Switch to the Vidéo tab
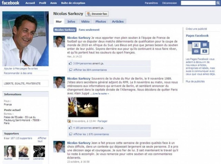The image size is (221, 164). [x=85, y=21]
